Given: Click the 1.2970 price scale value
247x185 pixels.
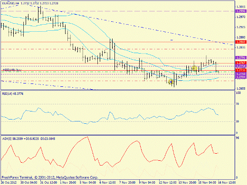Looking at the screenshot, I should 241,17.
